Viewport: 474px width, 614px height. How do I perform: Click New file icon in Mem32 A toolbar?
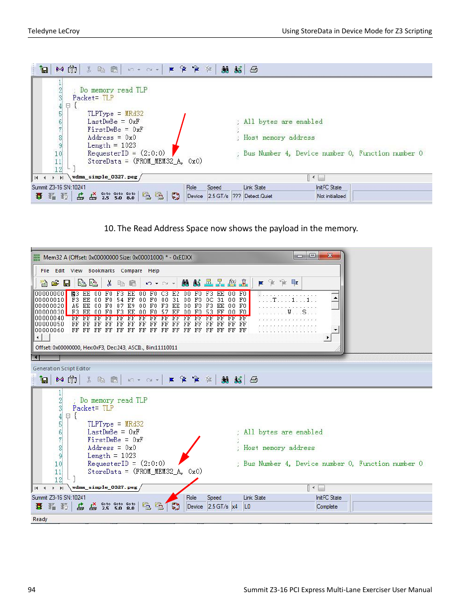(x=44, y=283)
